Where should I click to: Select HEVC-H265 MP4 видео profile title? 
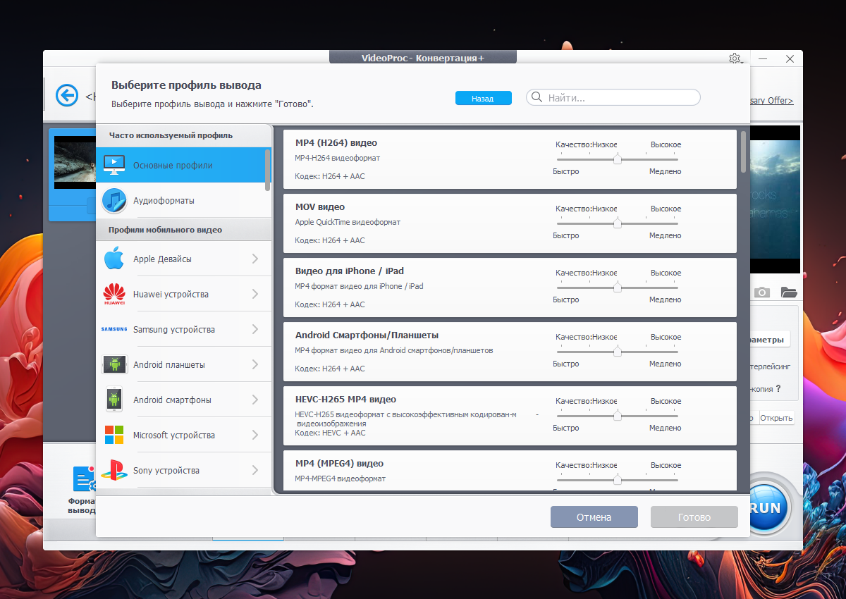click(x=345, y=400)
